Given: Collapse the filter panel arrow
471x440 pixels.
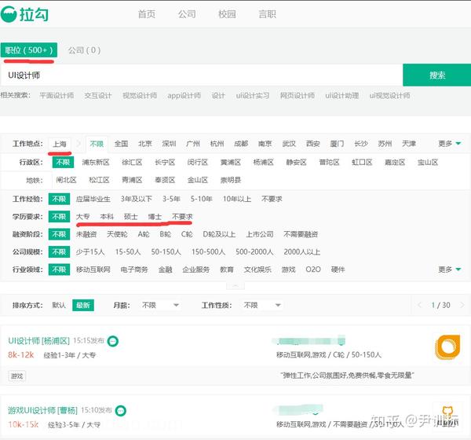Looking at the screenshot, I should [x=235, y=285].
